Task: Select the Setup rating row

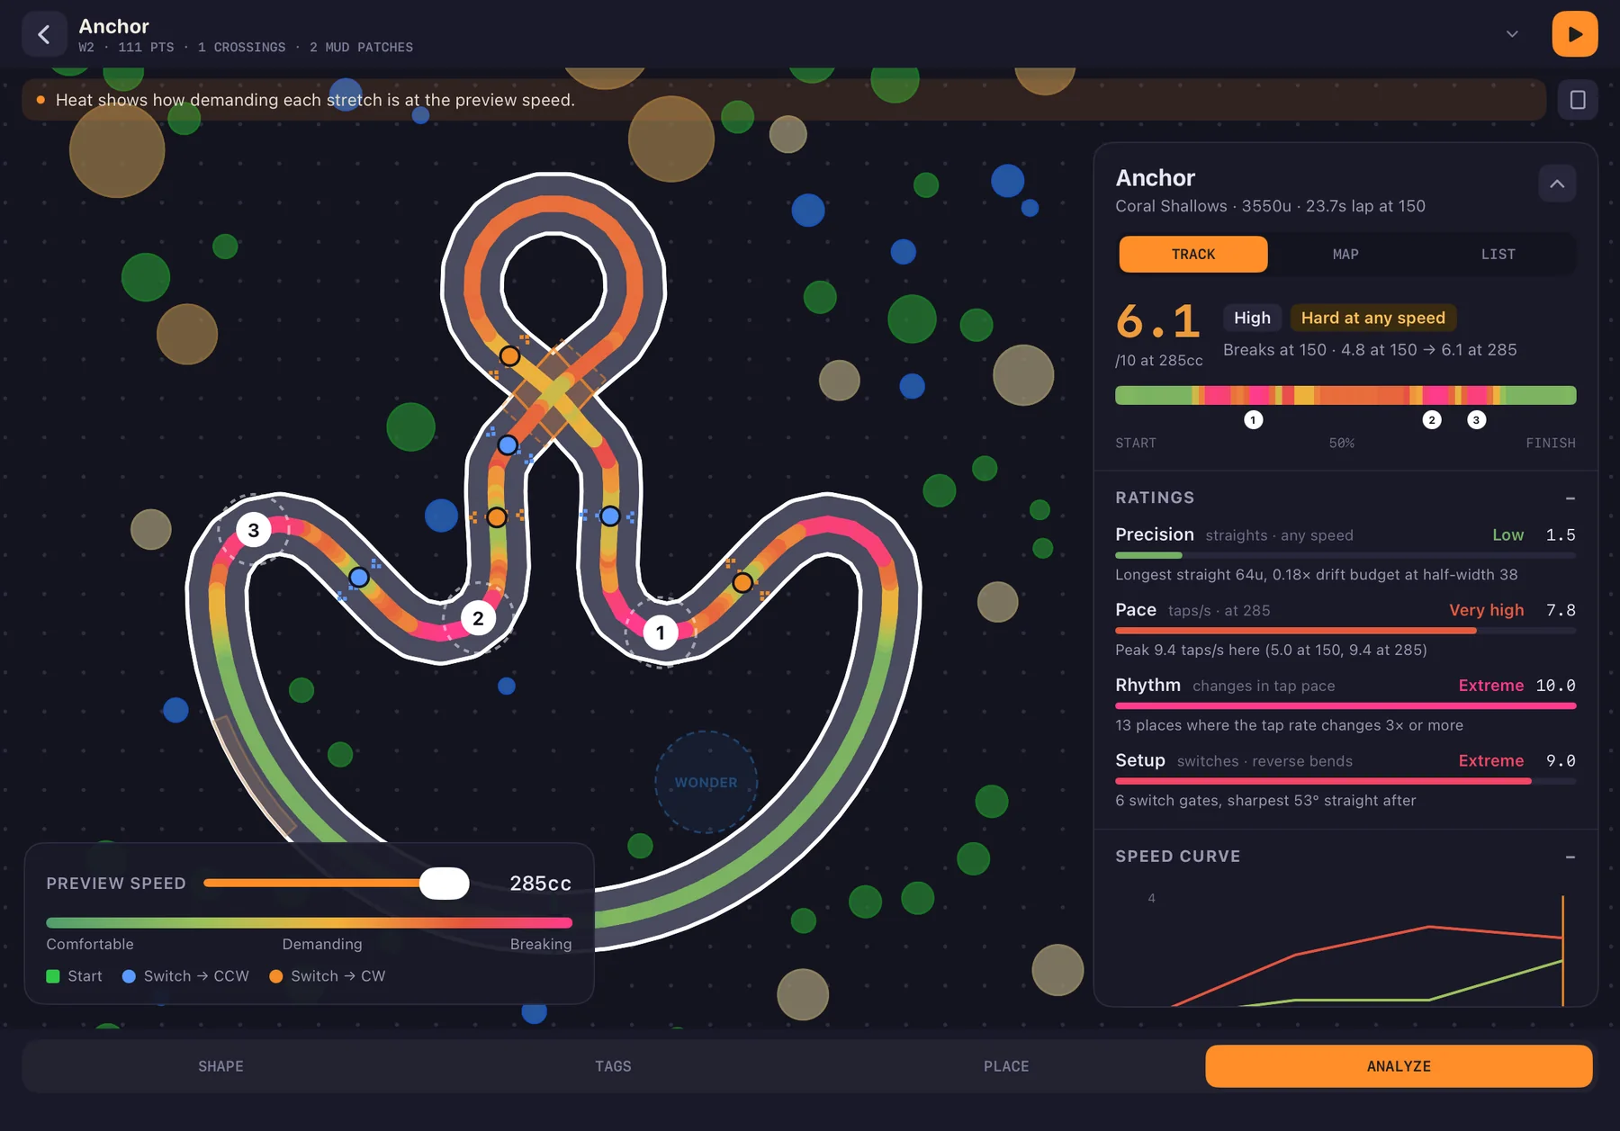Action: coord(1345,780)
